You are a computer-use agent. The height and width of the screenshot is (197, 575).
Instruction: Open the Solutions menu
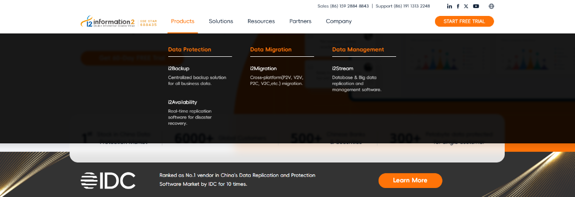[221, 21]
